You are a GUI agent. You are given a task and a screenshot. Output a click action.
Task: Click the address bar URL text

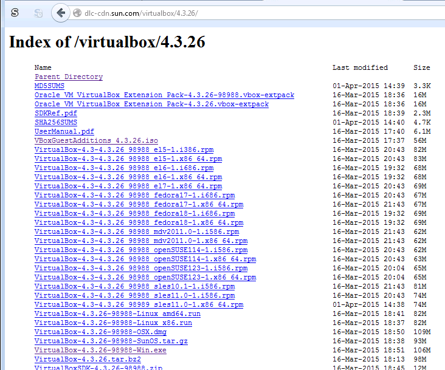tap(141, 13)
